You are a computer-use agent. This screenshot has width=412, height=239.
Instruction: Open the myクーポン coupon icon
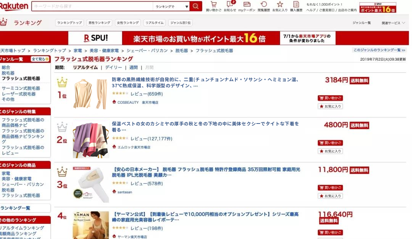coord(247,6)
